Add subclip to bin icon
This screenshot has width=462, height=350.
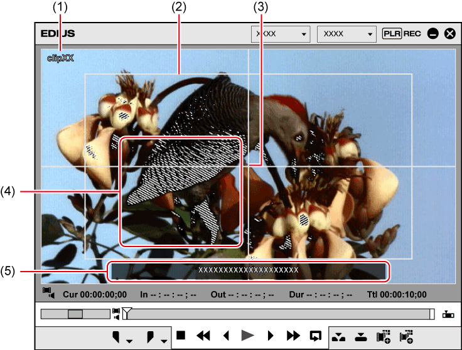[406, 336]
